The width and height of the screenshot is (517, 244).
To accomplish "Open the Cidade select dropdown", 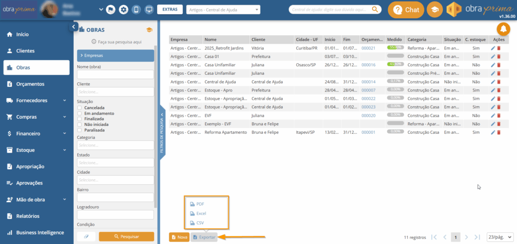I will (x=116, y=180).
